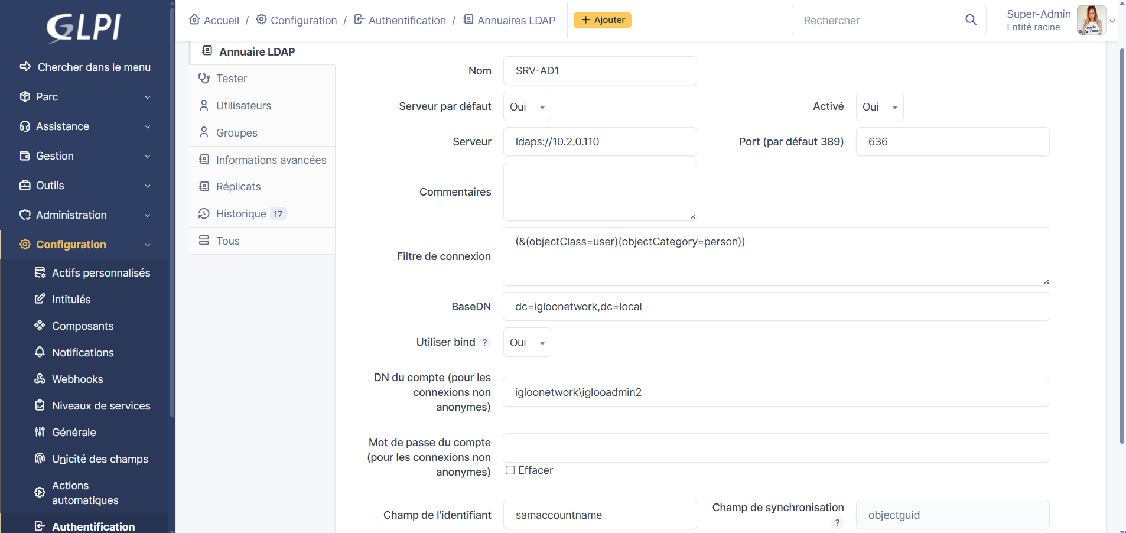Click the Notifications bell icon
Viewport: 1126px width, 533px height.
(40, 352)
